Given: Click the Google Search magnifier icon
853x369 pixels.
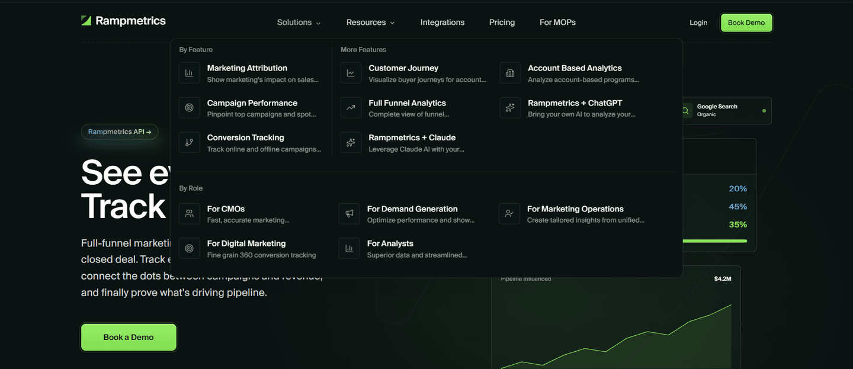Looking at the screenshot, I should 685,111.
